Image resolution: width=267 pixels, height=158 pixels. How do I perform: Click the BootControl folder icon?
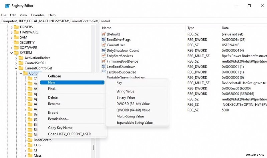(x=30, y=140)
